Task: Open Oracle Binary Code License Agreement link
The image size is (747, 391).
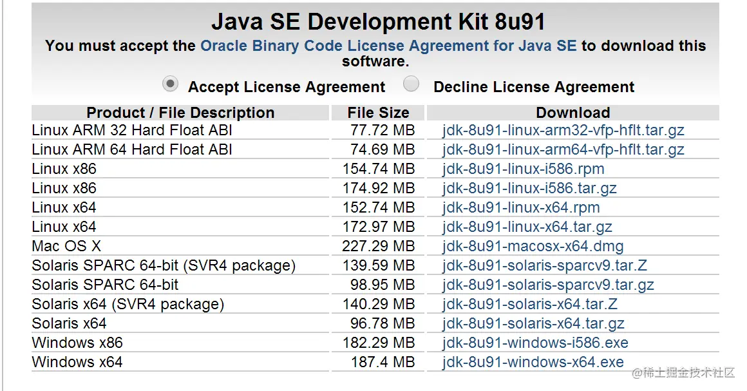Action: (388, 46)
